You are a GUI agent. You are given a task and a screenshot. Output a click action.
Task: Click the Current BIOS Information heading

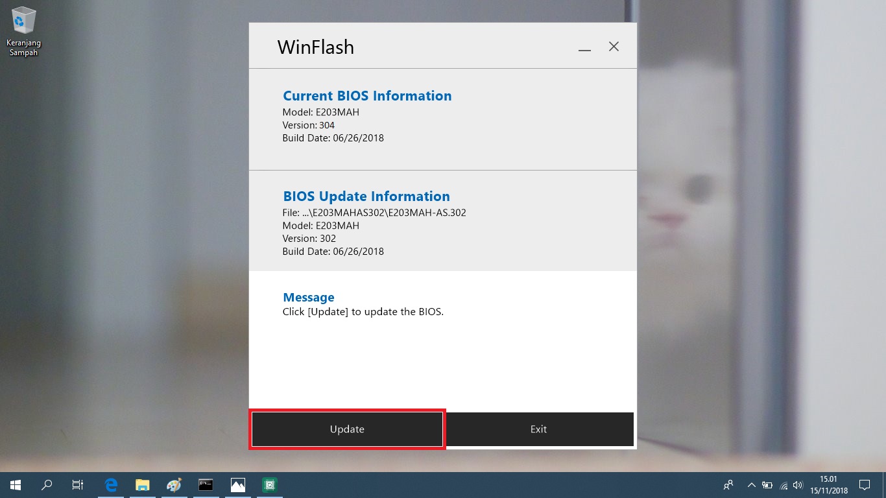click(367, 96)
